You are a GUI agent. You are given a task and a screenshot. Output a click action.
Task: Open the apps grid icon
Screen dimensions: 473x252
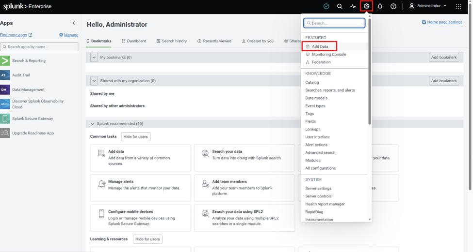point(458,6)
